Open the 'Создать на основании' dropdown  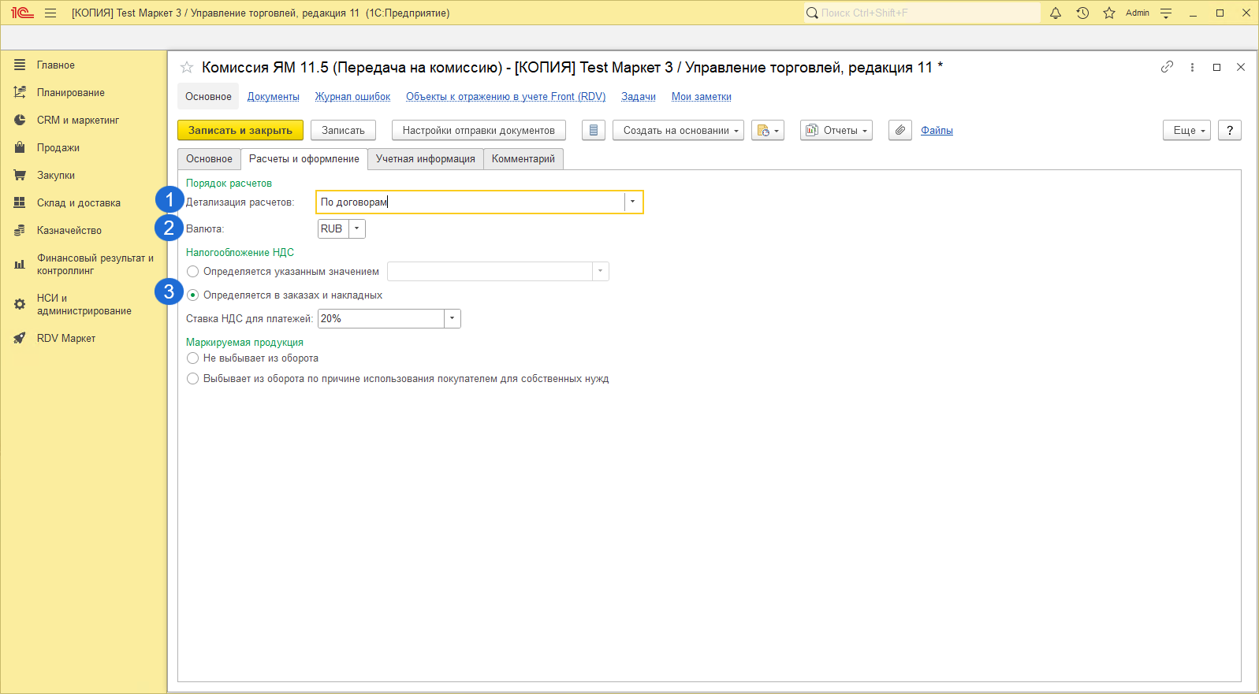[x=679, y=131]
